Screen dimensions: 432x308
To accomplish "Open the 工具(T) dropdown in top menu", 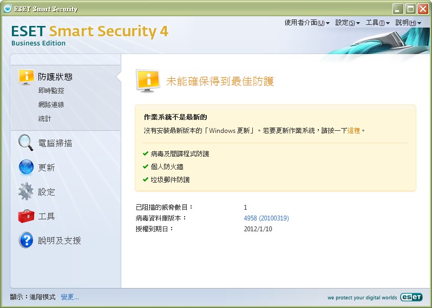I will (x=378, y=23).
